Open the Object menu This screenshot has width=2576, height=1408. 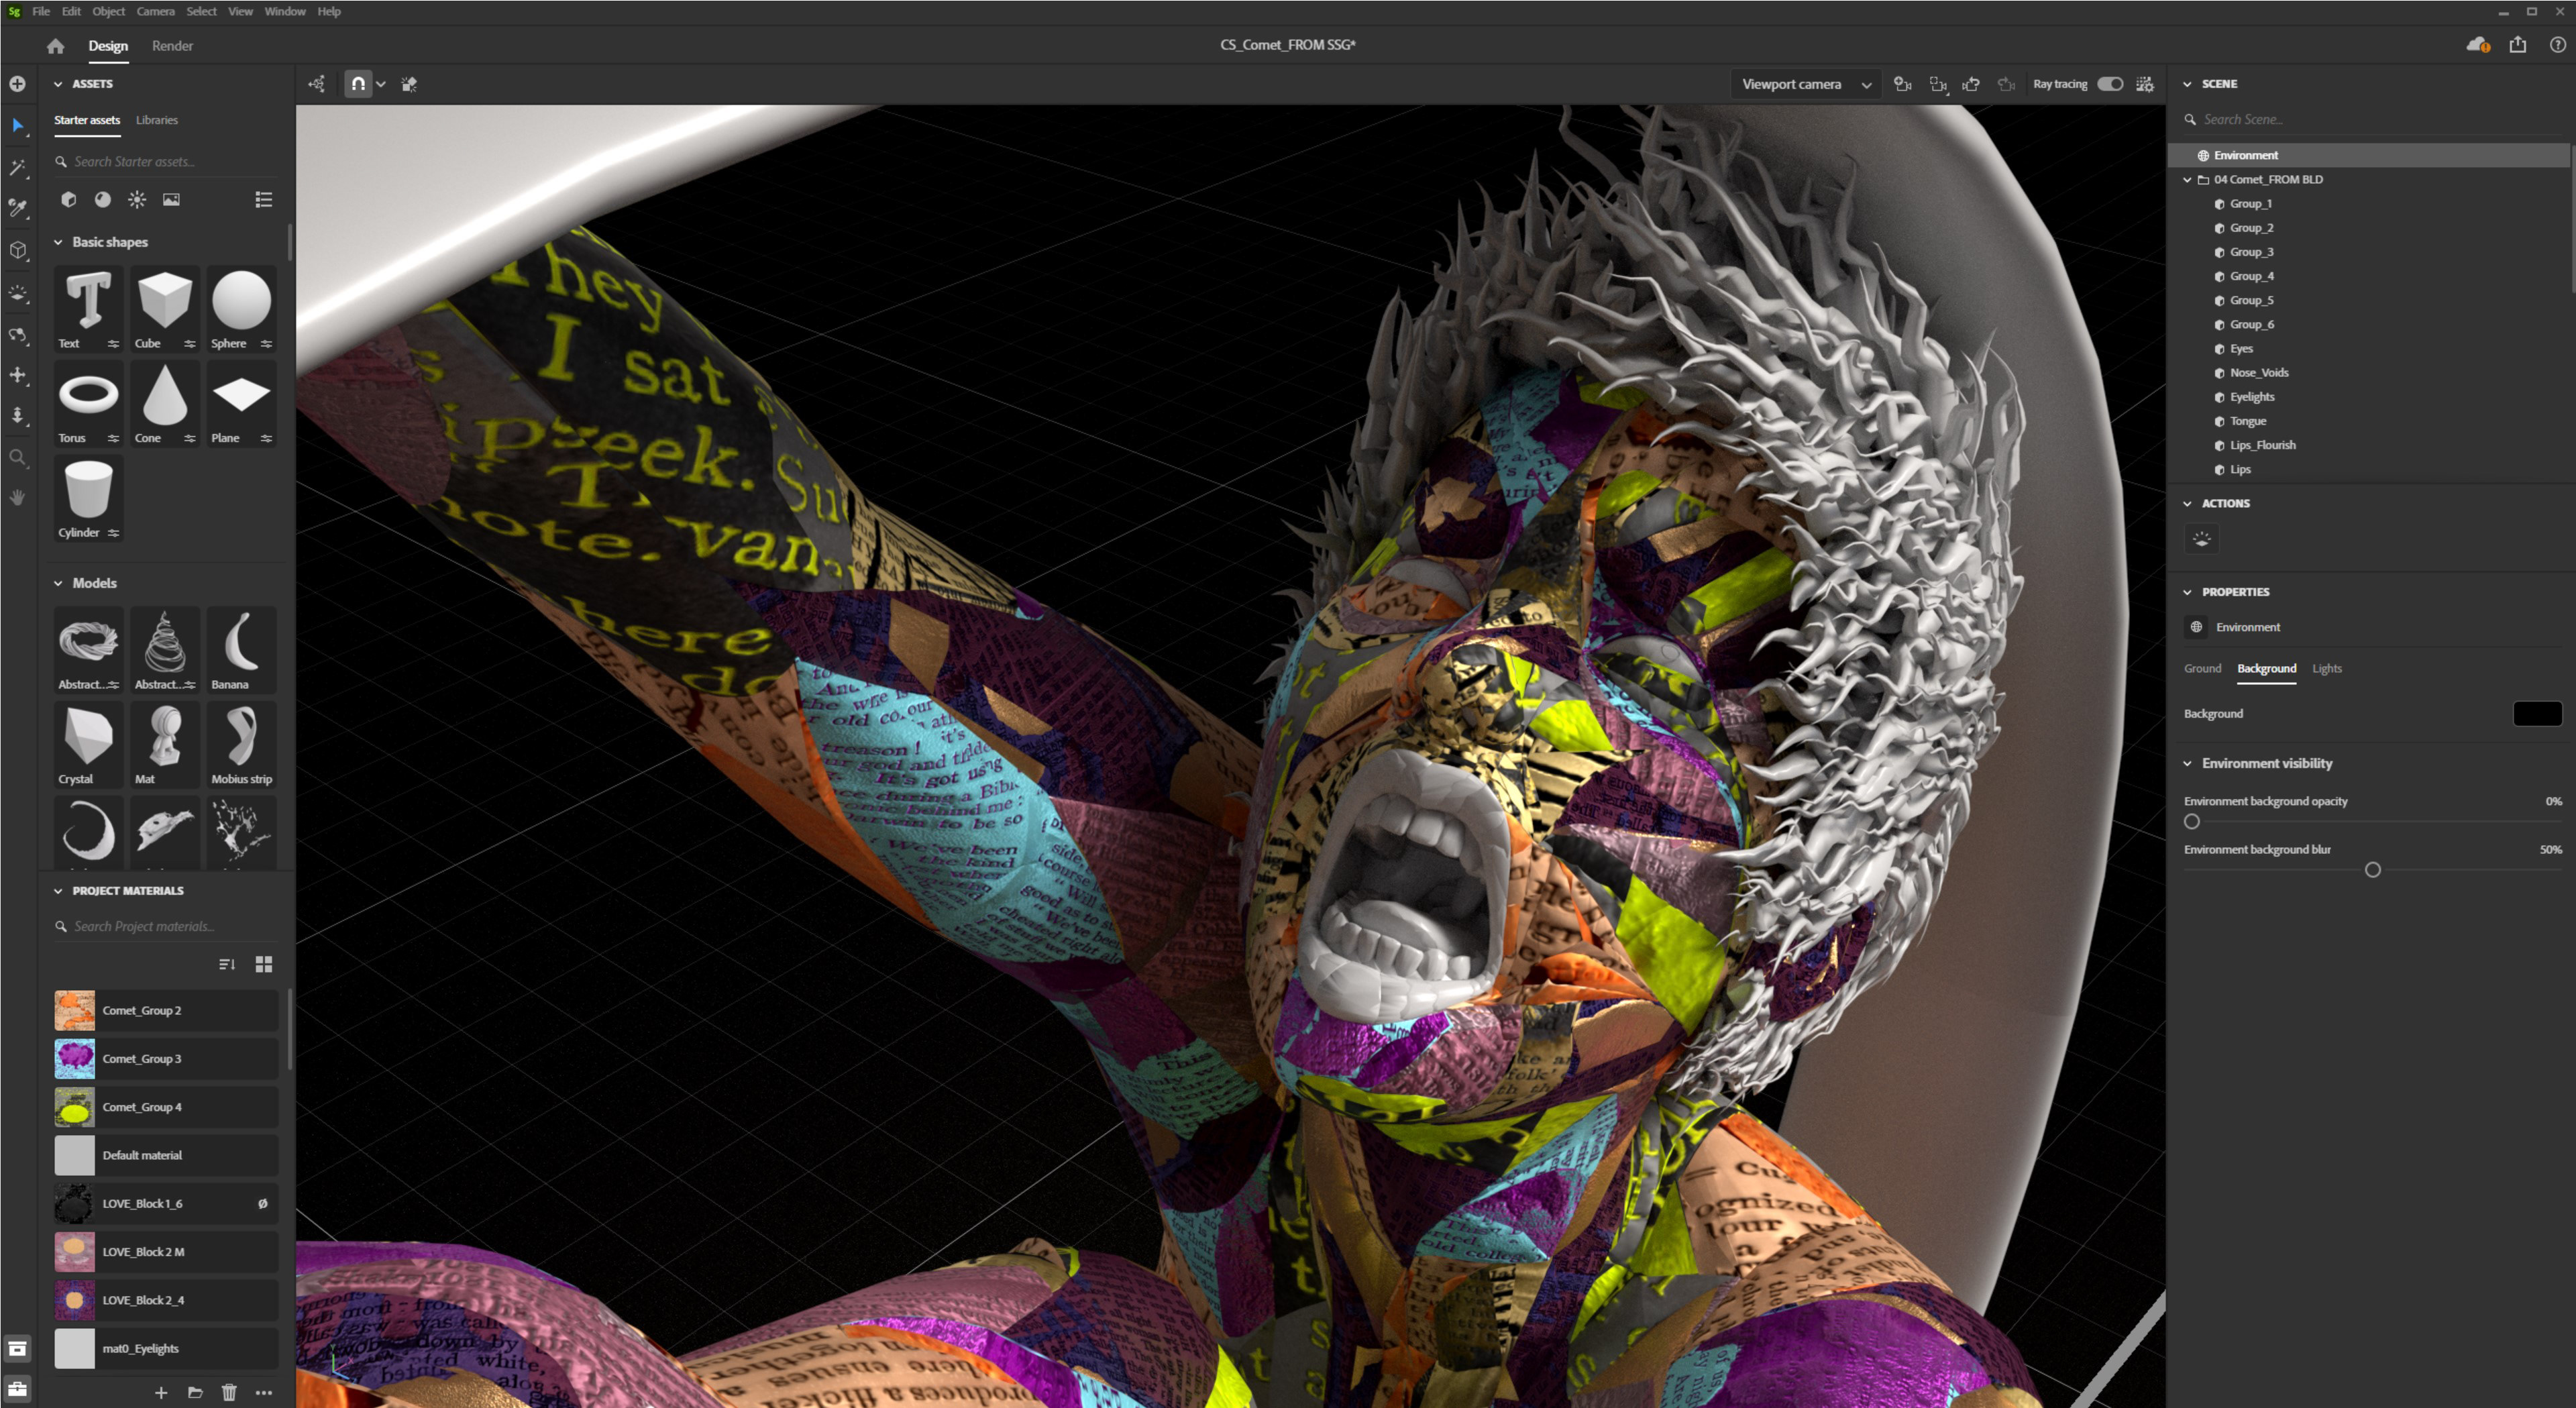[x=108, y=11]
